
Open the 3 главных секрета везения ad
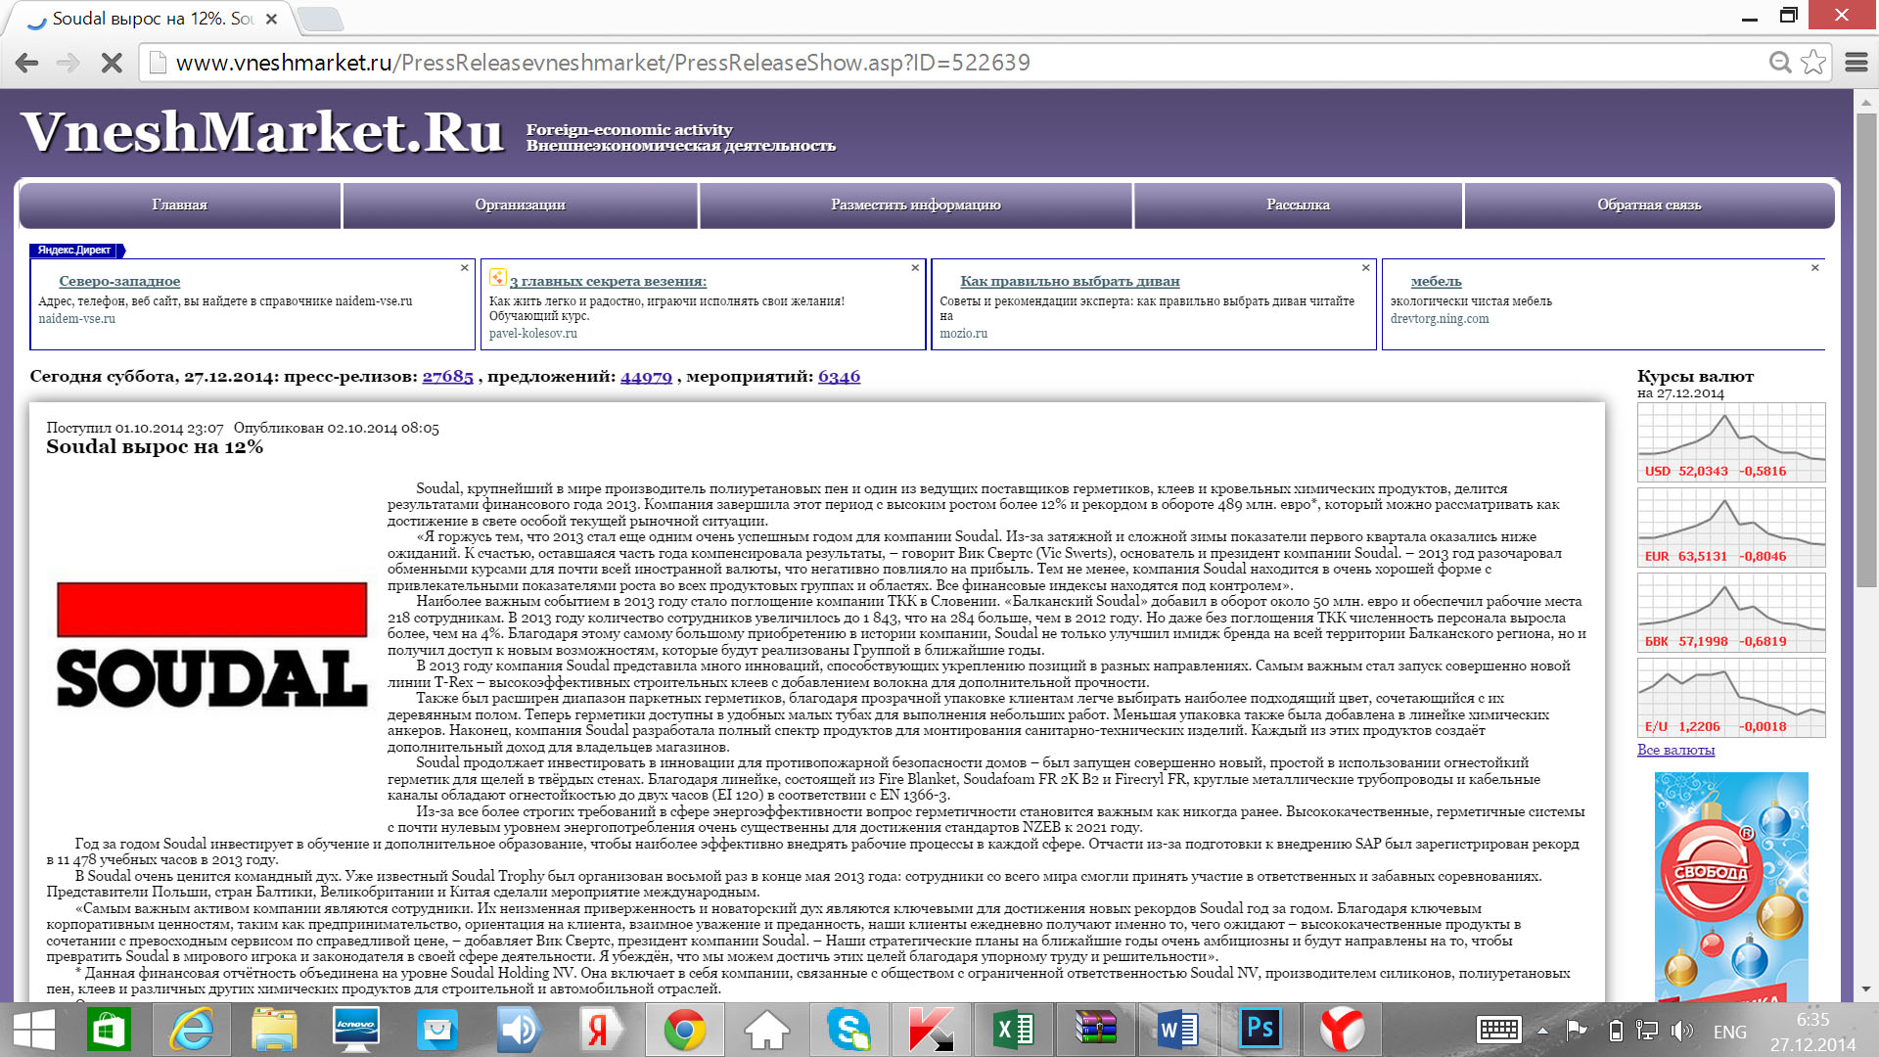(x=608, y=282)
